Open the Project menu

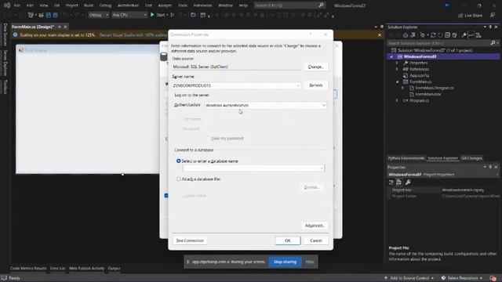click(x=71, y=5)
